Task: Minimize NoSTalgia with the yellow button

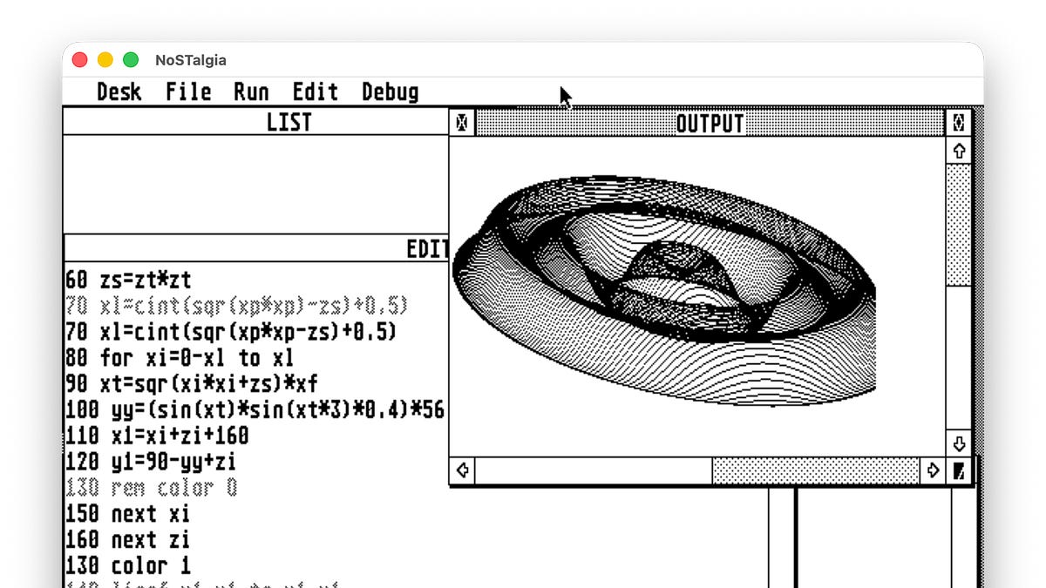Action: (105, 60)
